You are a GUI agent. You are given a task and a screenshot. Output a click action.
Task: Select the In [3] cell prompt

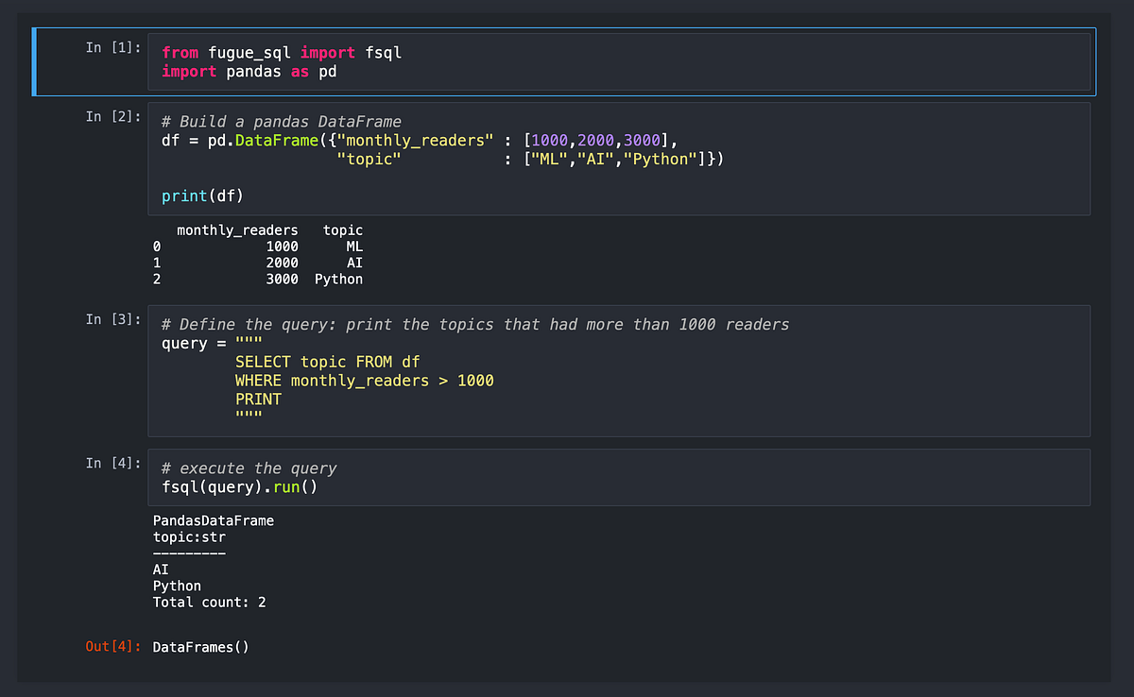coord(112,319)
